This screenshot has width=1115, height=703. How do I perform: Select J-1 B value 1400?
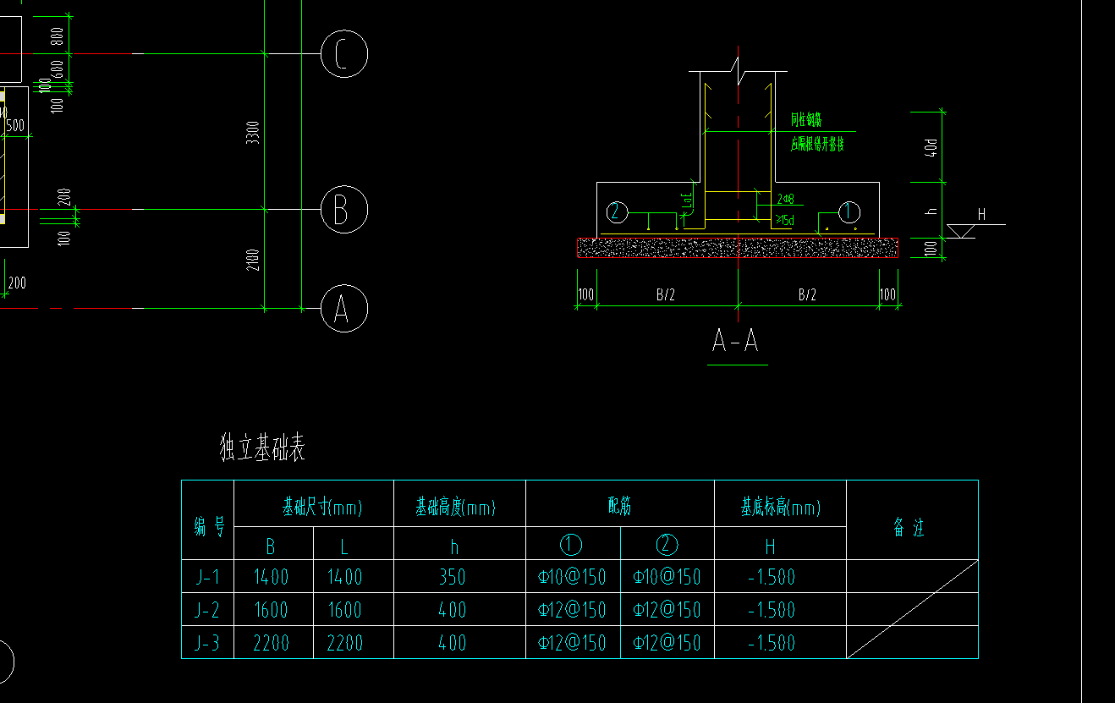[x=271, y=578]
